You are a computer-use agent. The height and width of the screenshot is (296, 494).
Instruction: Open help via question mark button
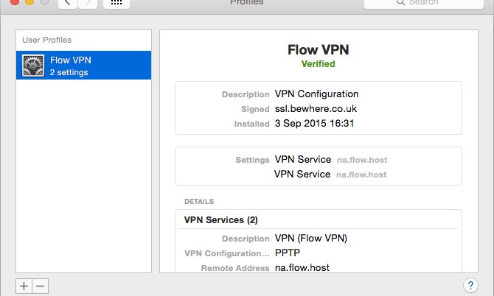(470, 285)
